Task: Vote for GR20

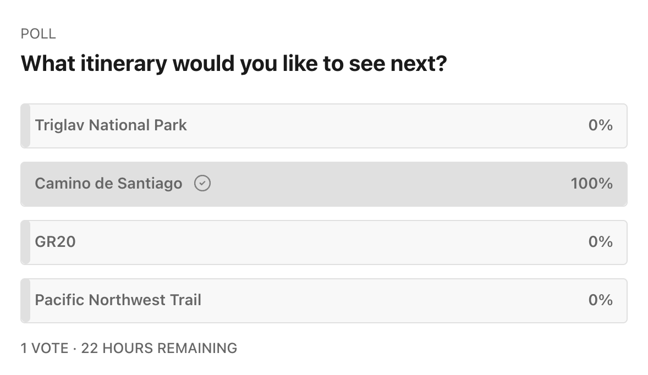Action: pos(324,242)
